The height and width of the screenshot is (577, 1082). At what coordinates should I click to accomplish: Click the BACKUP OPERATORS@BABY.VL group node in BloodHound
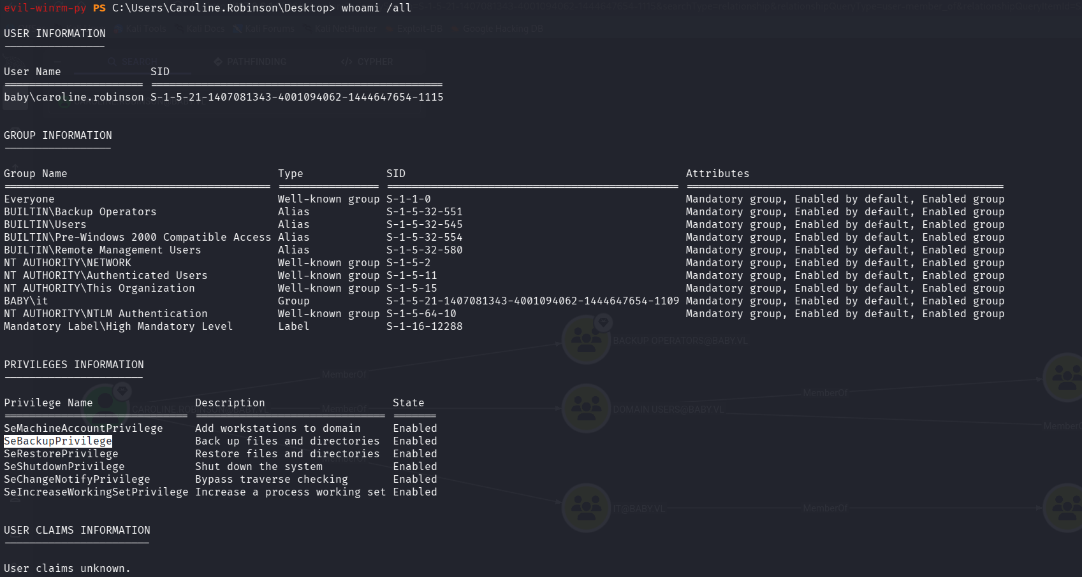(x=586, y=339)
